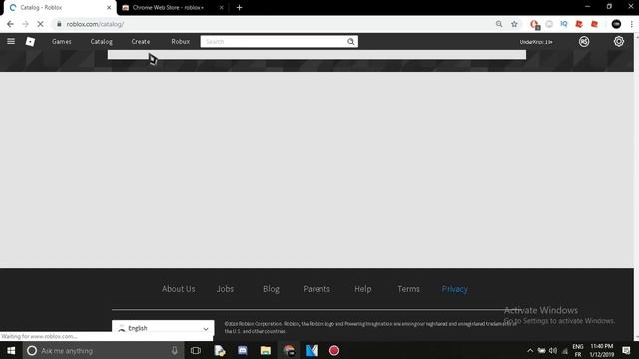
Task: Go back in Chrome
Action: (10, 24)
